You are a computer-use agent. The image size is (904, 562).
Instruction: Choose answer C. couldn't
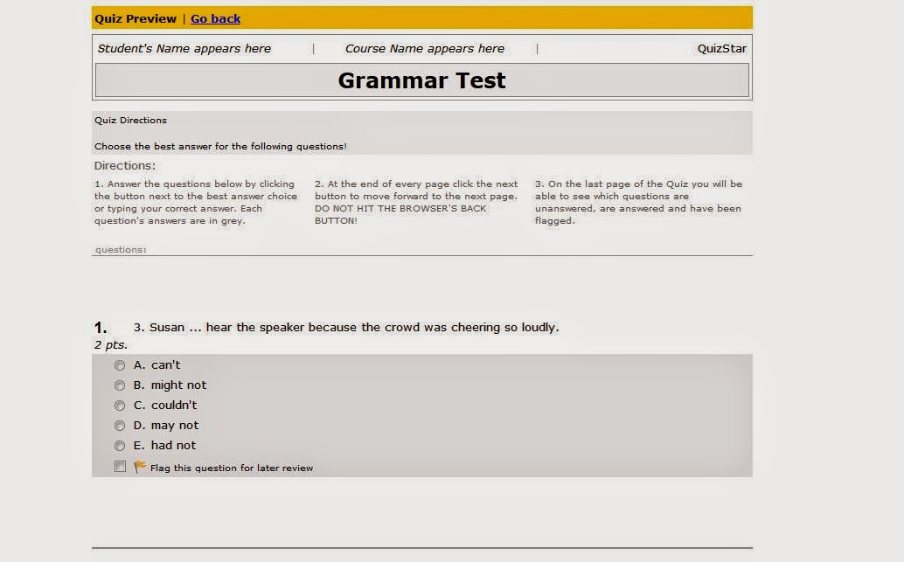pos(120,406)
